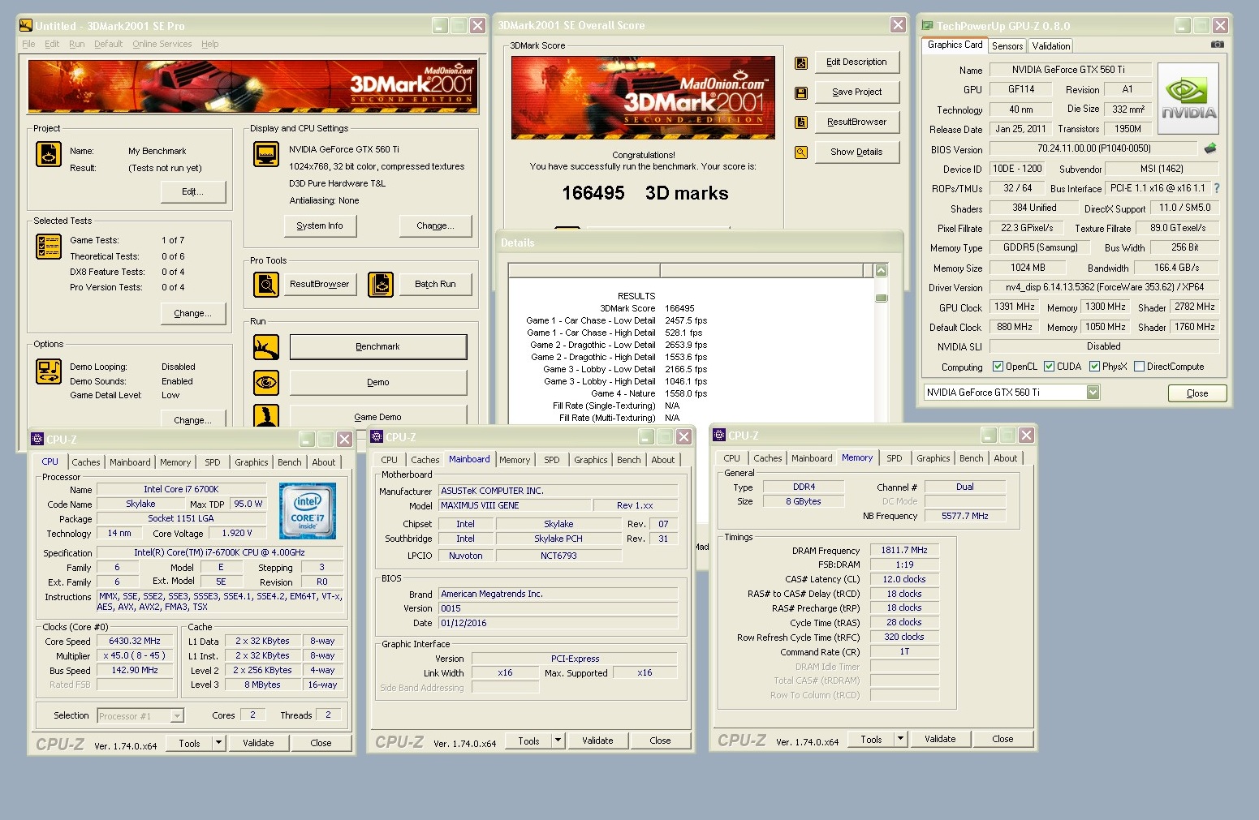The width and height of the screenshot is (1259, 820).
Task: Click the Edit... button in Project section
Action: pyautogui.click(x=193, y=191)
